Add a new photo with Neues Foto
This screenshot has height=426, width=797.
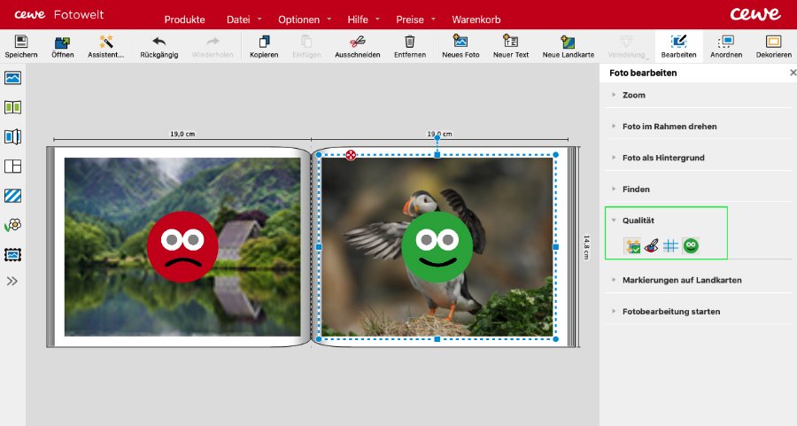(x=460, y=42)
